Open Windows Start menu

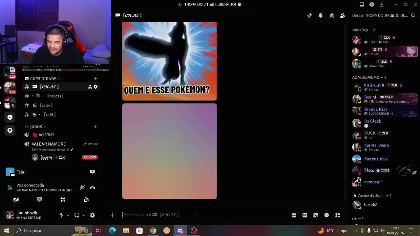[7, 231]
